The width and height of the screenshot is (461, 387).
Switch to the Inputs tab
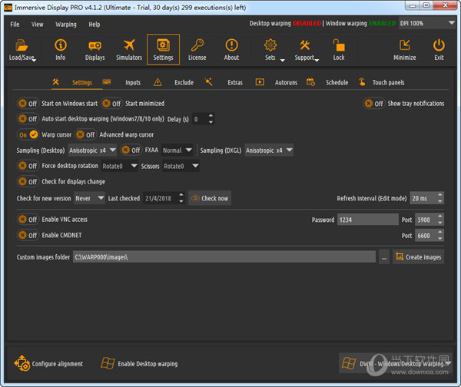tap(133, 82)
